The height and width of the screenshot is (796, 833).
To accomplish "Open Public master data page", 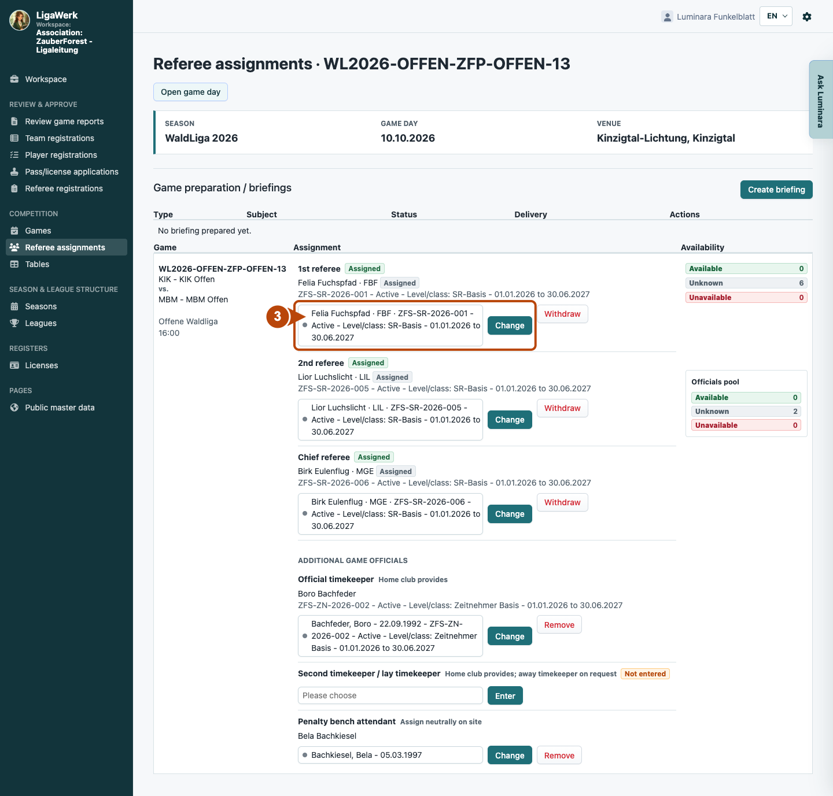I will 60,408.
